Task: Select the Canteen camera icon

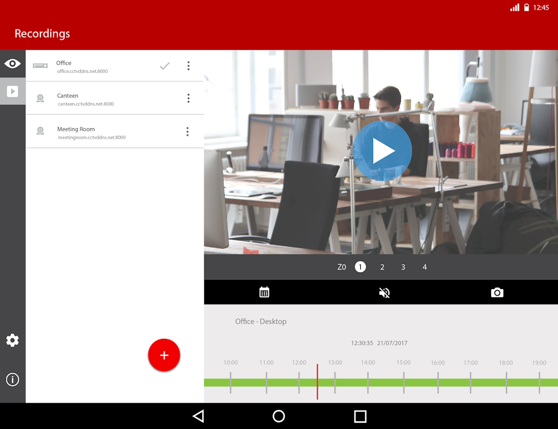Action: (x=40, y=98)
